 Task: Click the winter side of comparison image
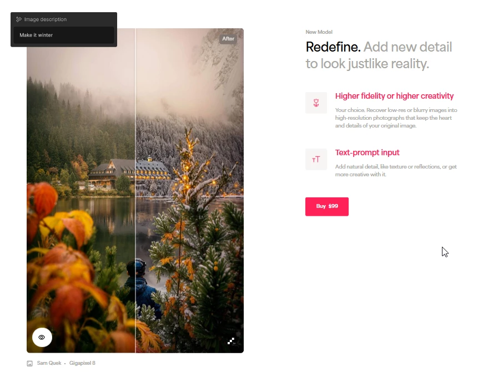click(190, 190)
